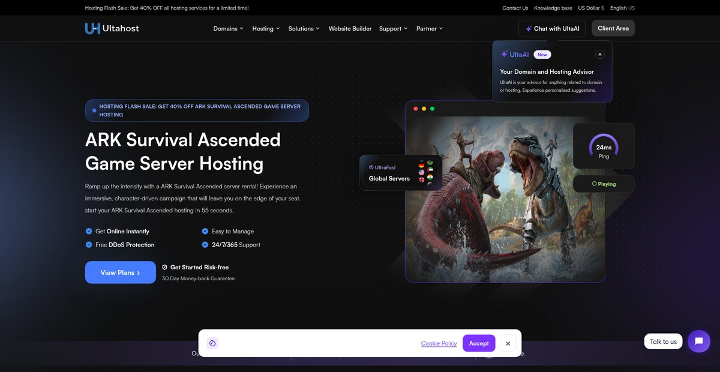Click the Chat with UltaAI button
This screenshot has width=720, height=372.
pyautogui.click(x=552, y=28)
